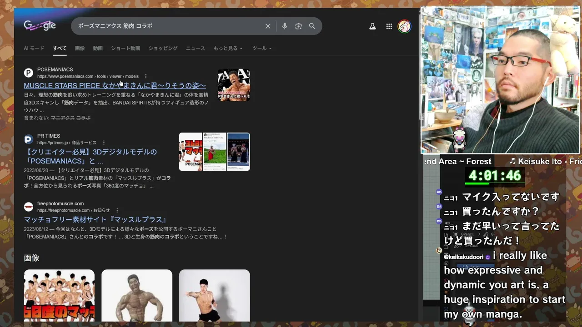Click the 2023/06/20 result date
The image size is (582, 327).
click(36, 170)
